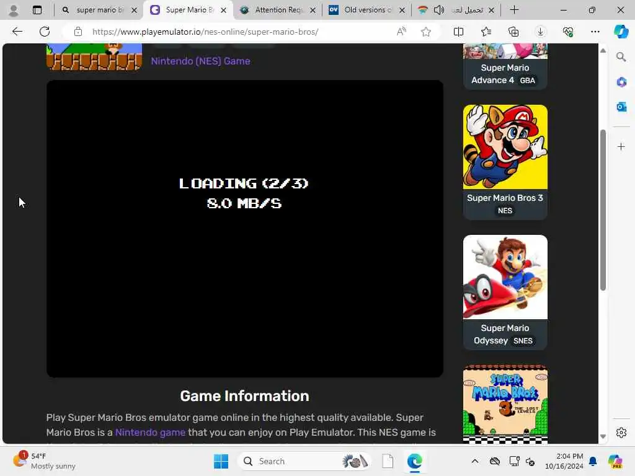Screen dimensions: 635x476
Task: Click scrollbar down arrow
Action: [x=603, y=436]
